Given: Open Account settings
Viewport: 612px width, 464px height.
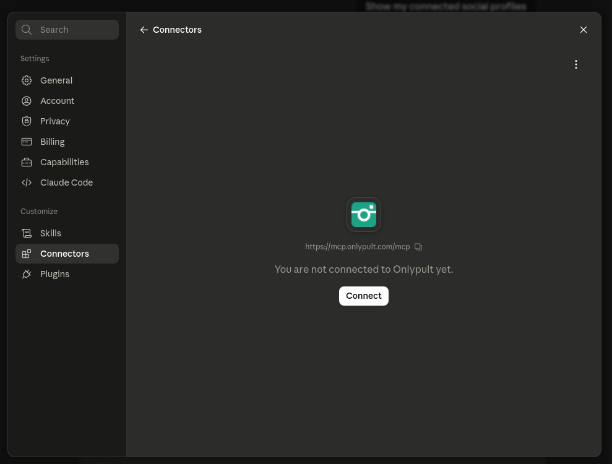Looking at the screenshot, I should coord(67,101).
